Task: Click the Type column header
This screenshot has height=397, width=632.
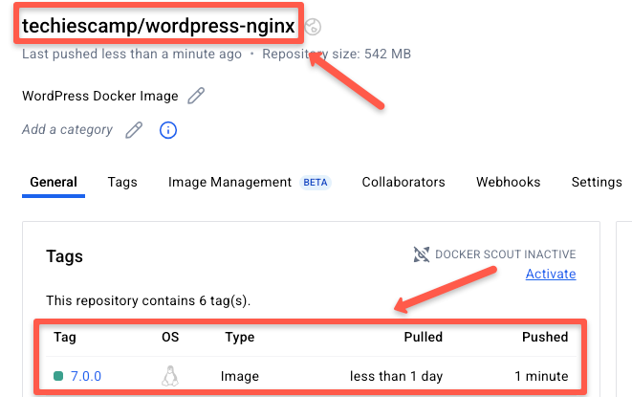Action: pos(240,337)
